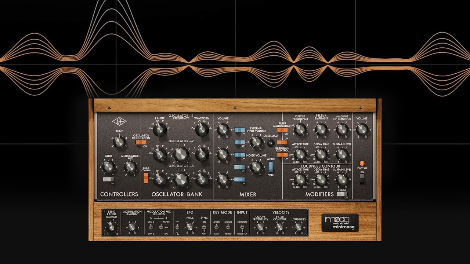
Task: Click the Glide knob
Action: 108,167
